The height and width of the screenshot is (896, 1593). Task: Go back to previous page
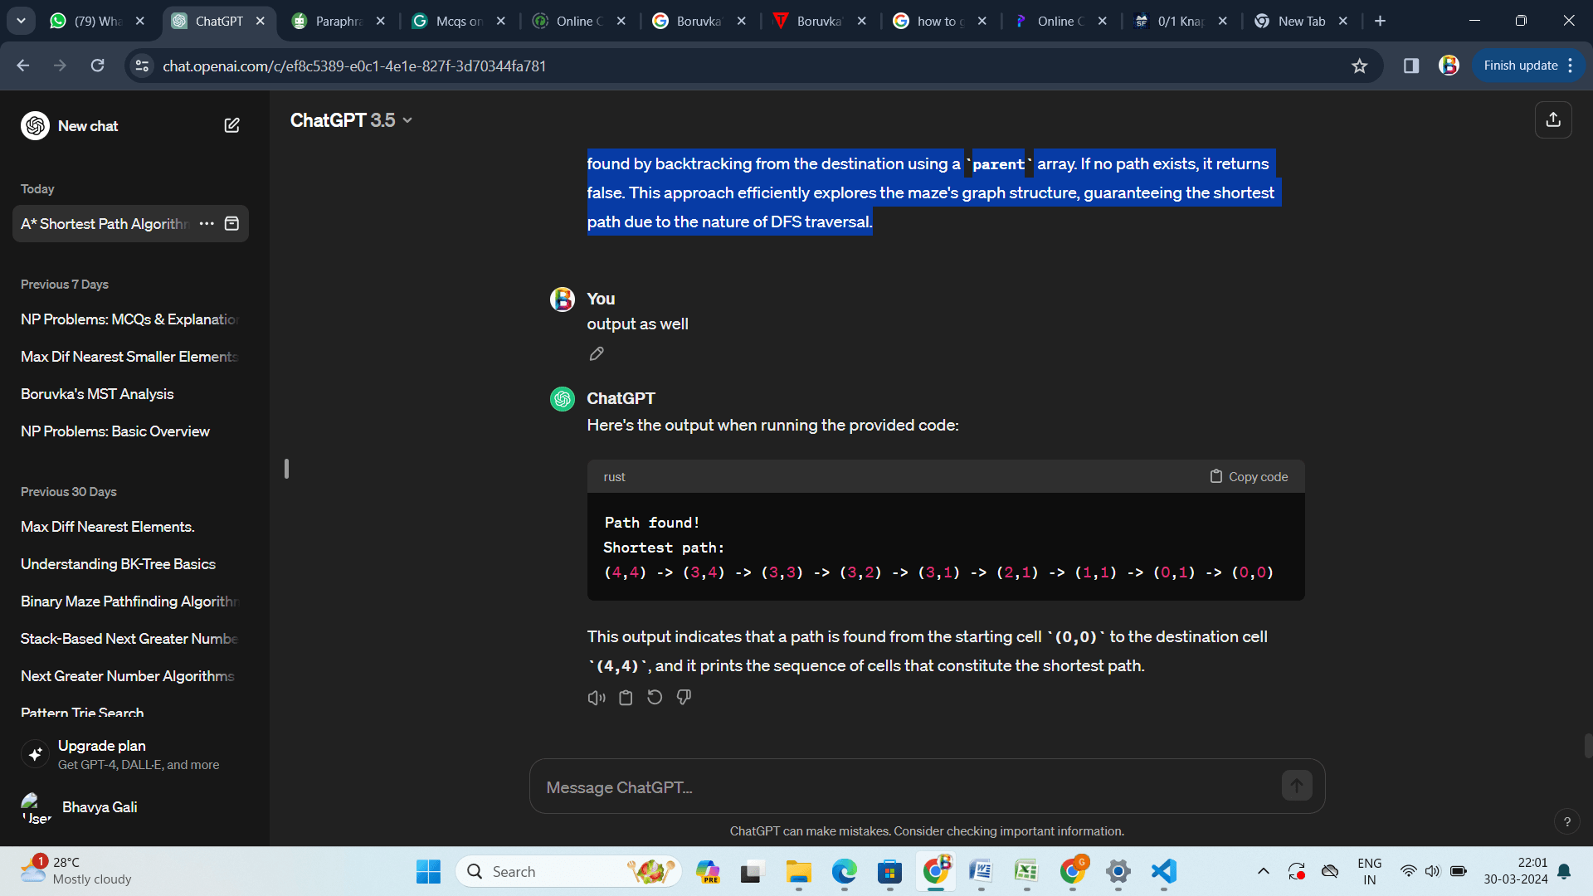point(22,66)
